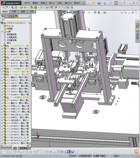Click the Sogou input method S icon
The width and height of the screenshot is (140, 158).
click(137, 151)
